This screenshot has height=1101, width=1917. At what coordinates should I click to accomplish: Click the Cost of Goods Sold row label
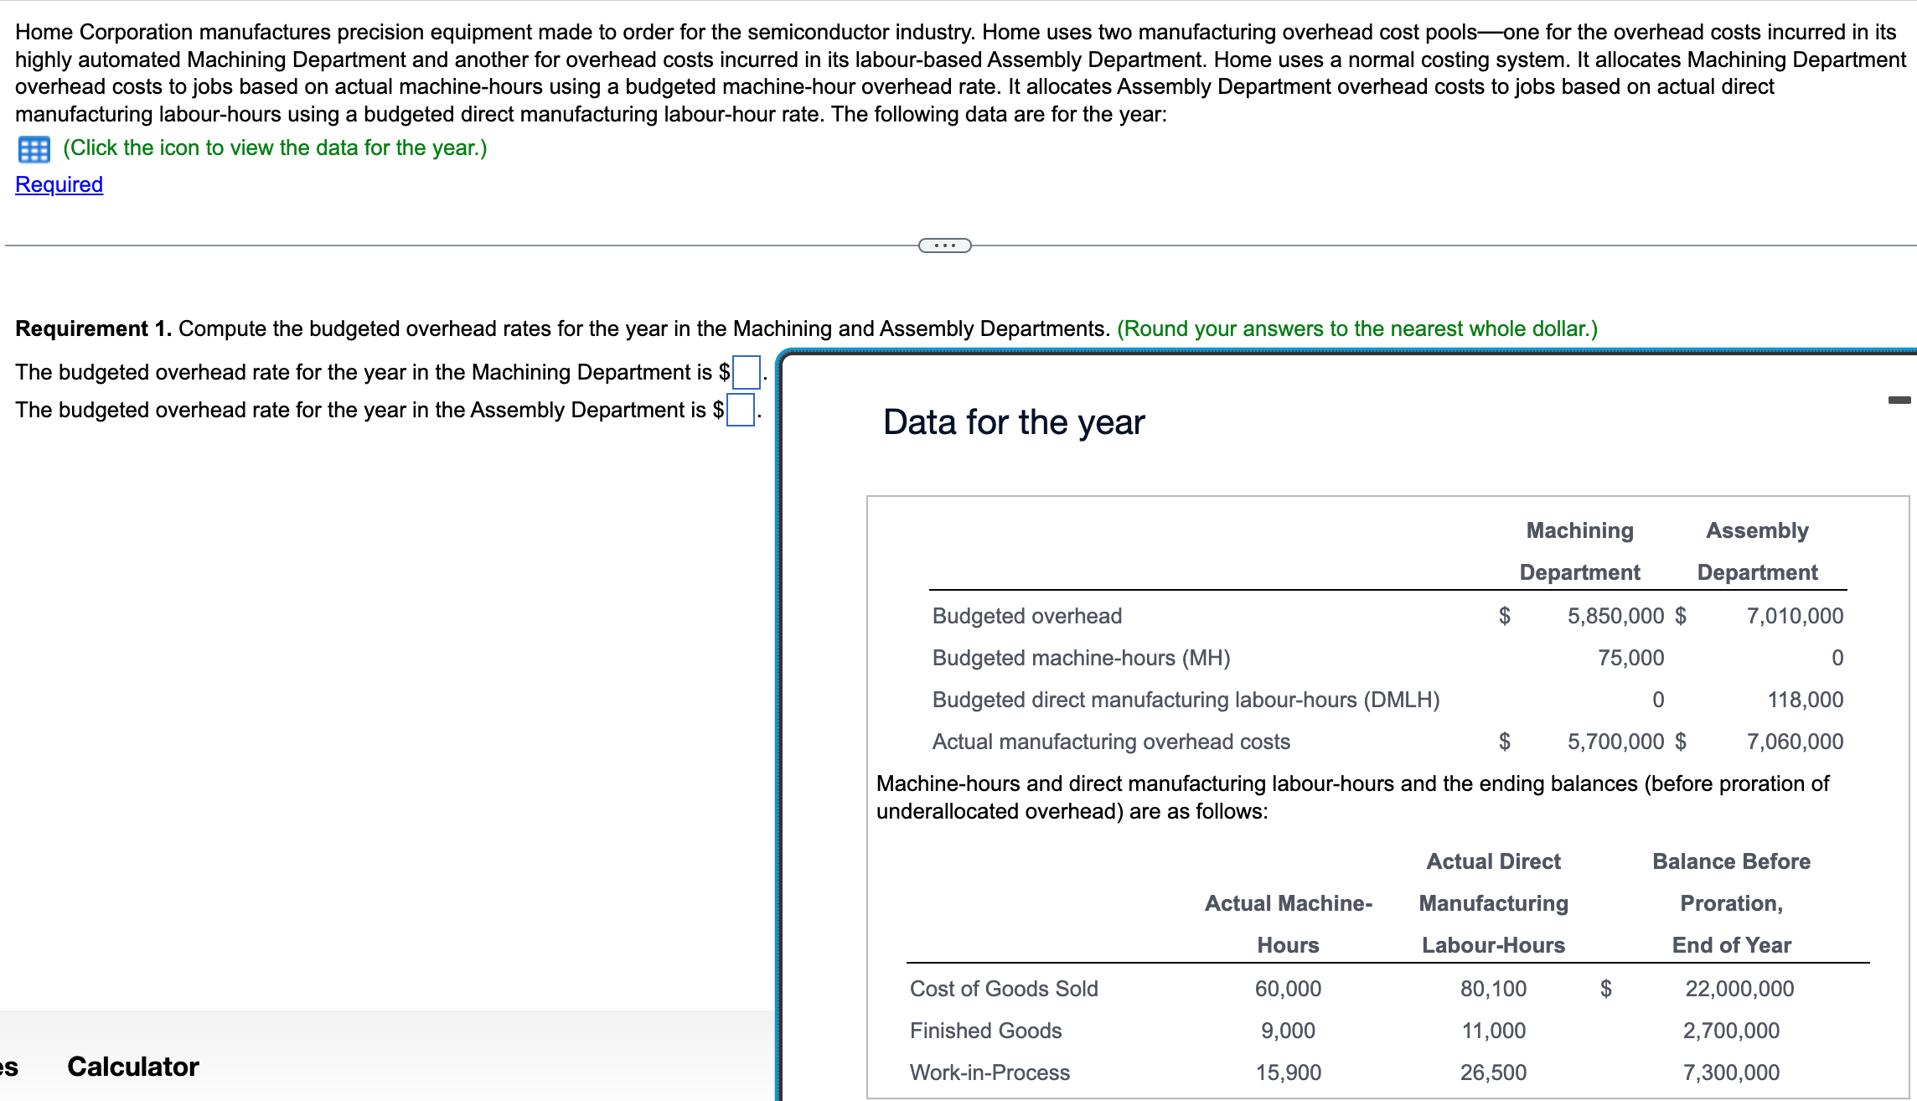1003,989
